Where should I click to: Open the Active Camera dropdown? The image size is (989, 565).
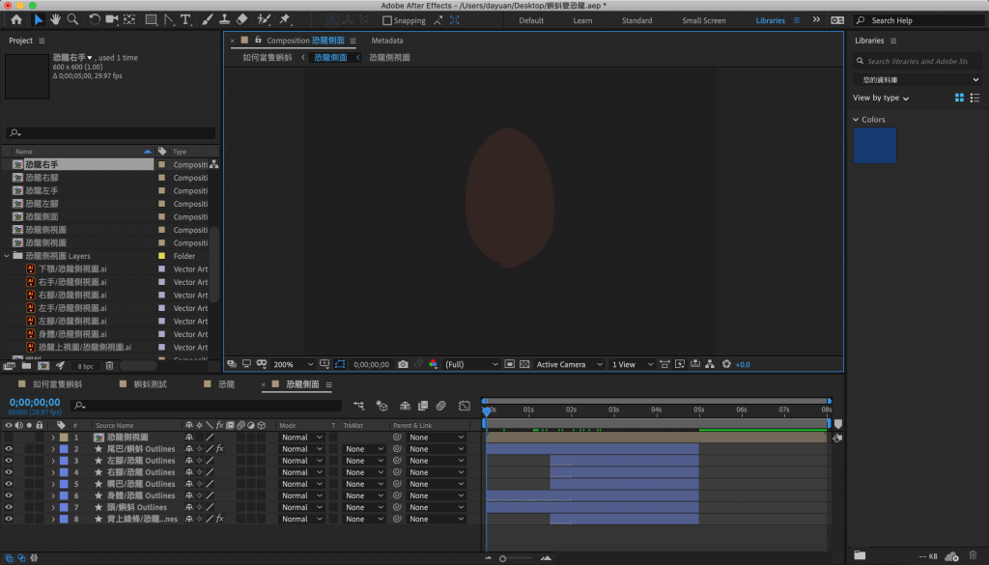(569, 364)
